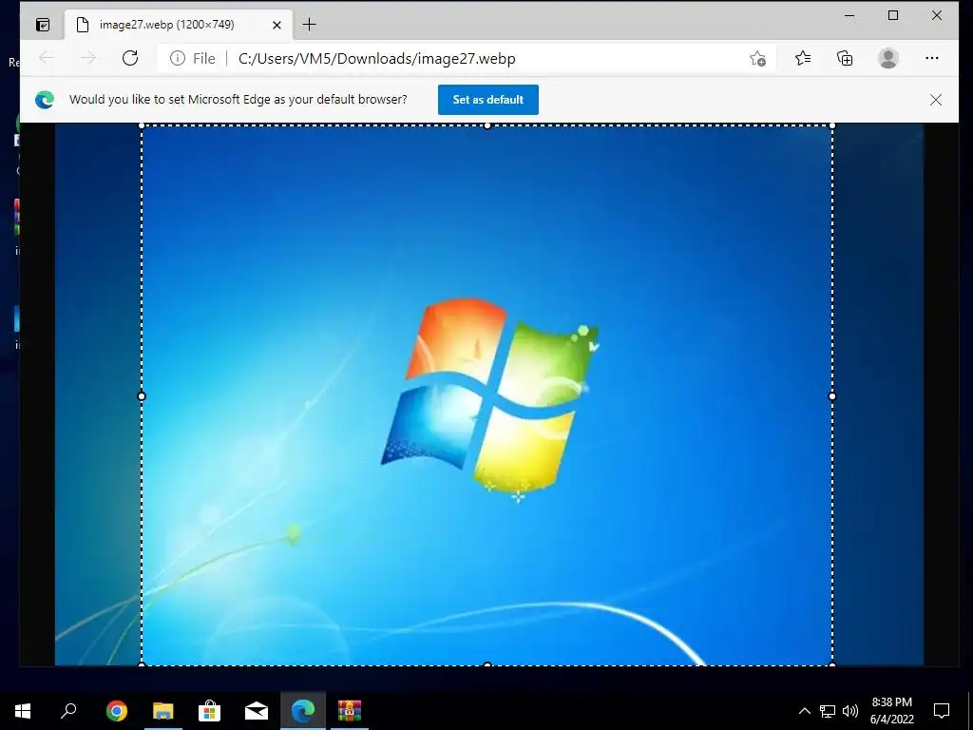Refresh the page
This screenshot has width=973, height=730.
pyautogui.click(x=130, y=58)
